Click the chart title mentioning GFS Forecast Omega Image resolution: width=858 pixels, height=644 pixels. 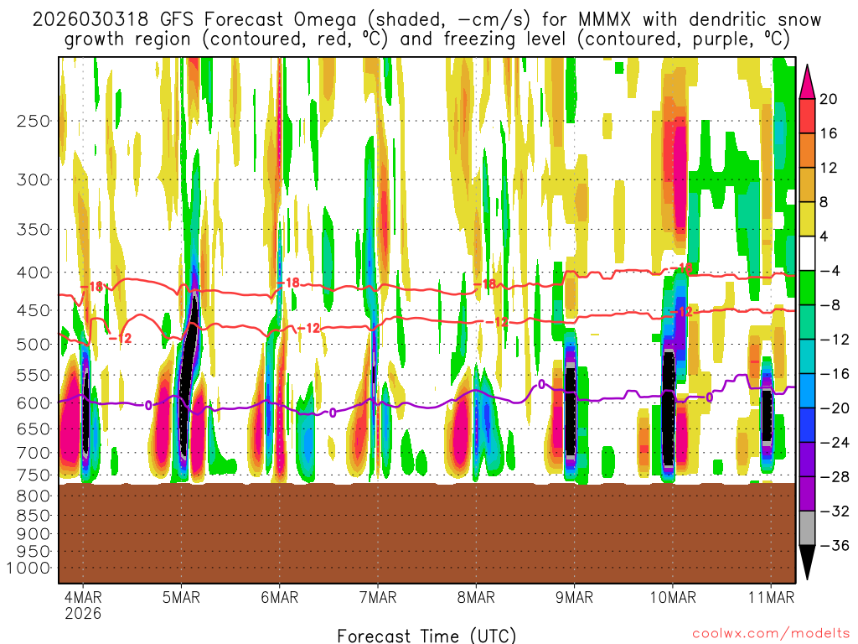[x=426, y=29]
